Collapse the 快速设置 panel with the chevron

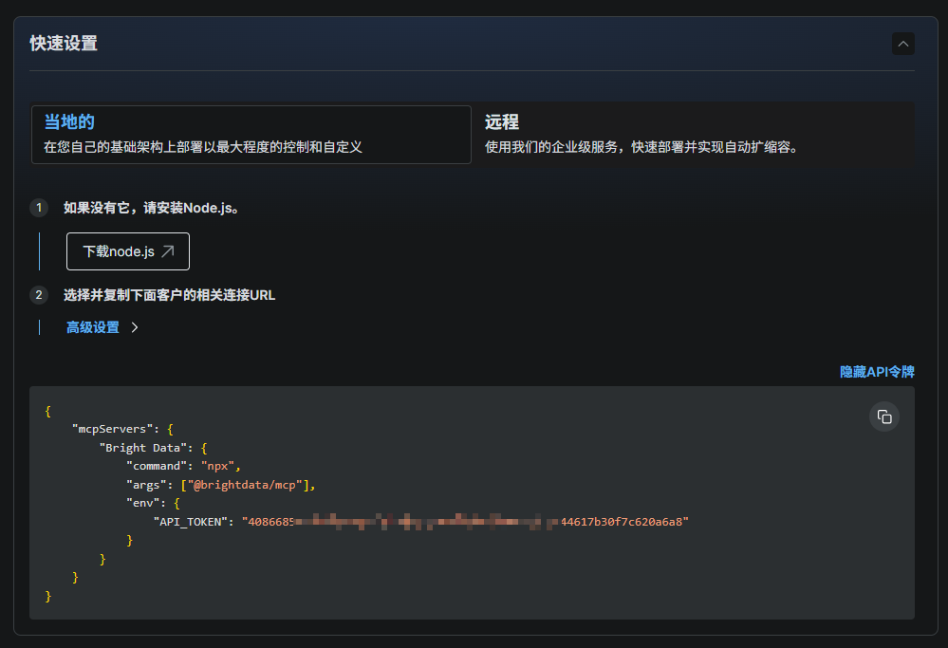point(902,44)
